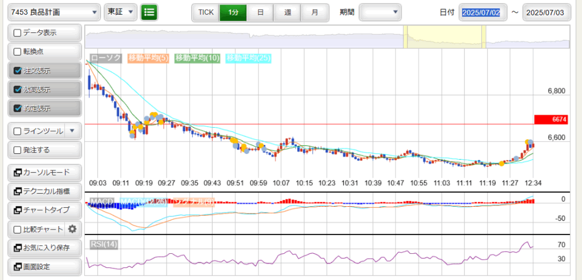Check 発注する option
Viewport: 582px width, 280px height.
[x=18, y=150]
